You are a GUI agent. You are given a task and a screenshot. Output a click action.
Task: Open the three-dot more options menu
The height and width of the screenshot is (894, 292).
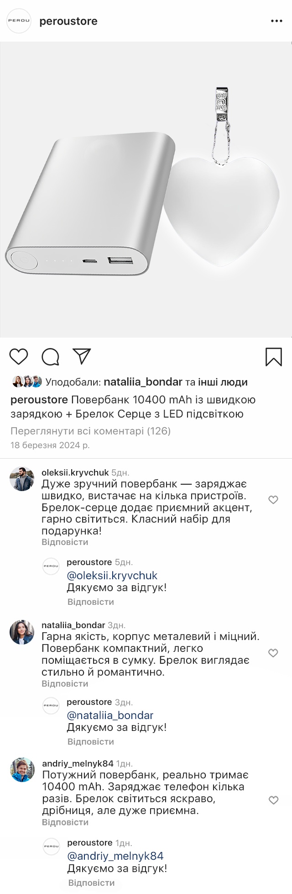click(x=276, y=21)
